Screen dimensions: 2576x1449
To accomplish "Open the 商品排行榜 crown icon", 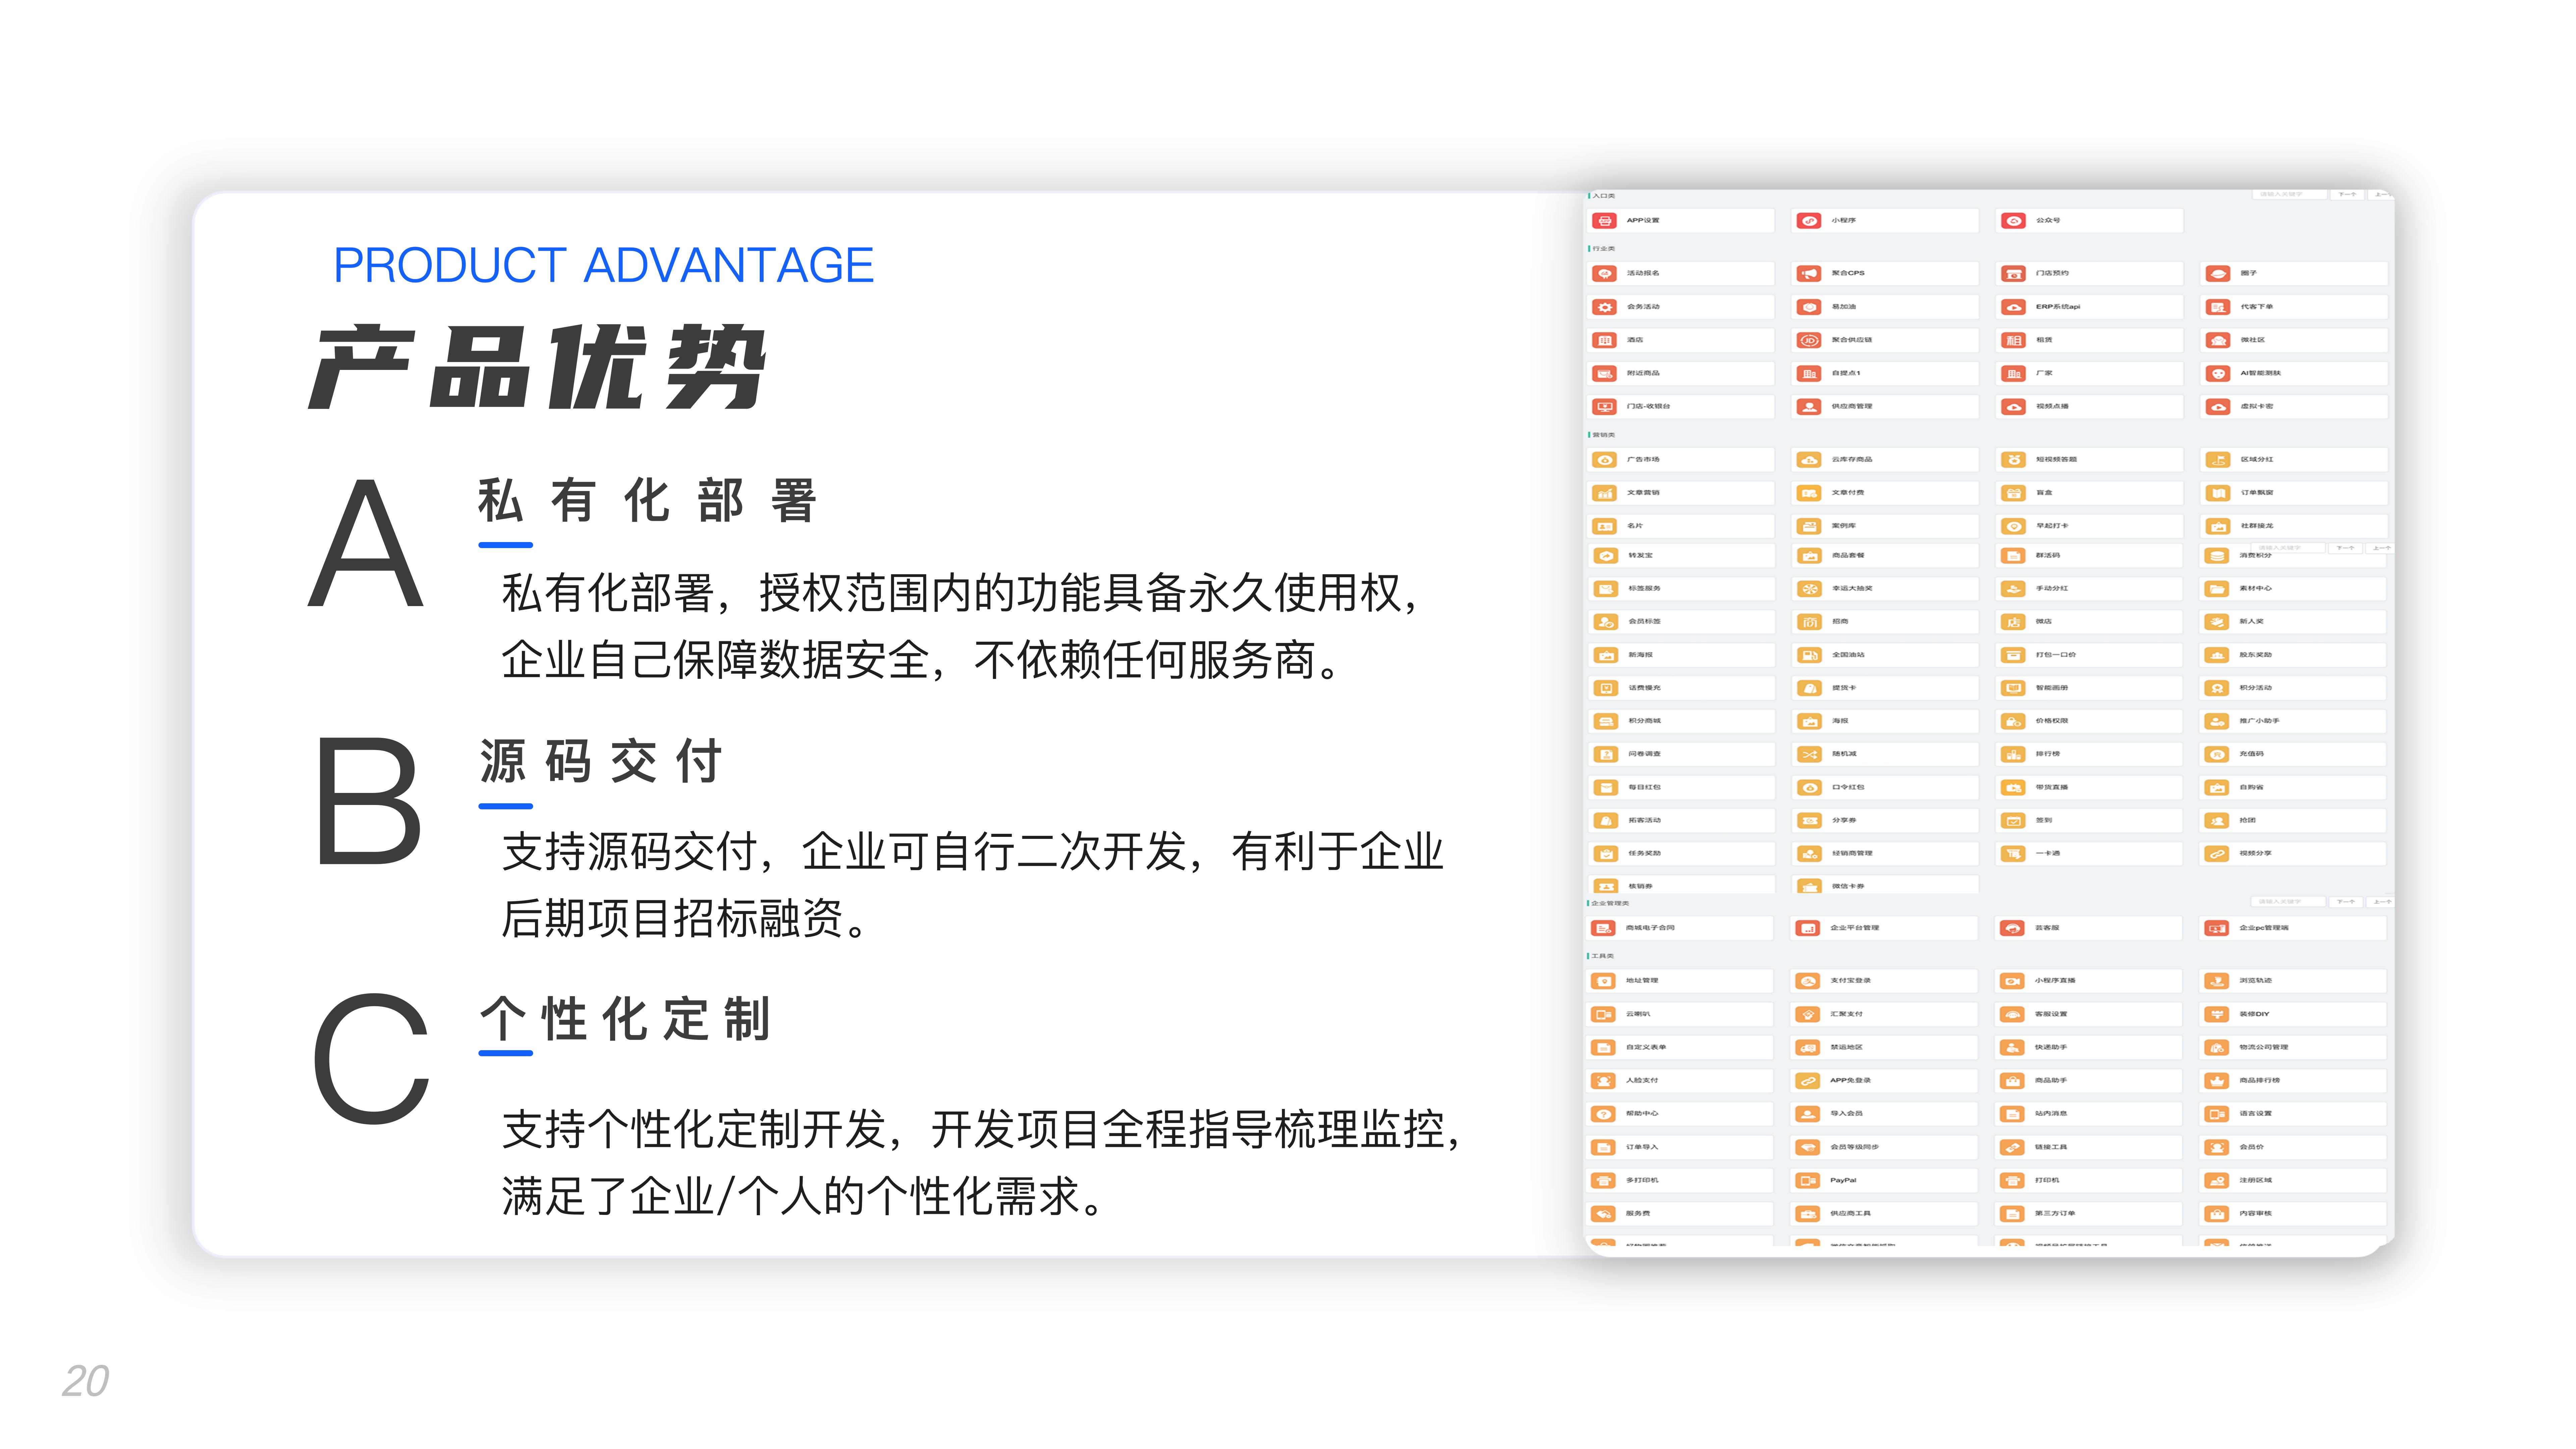I will (x=2217, y=1081).
